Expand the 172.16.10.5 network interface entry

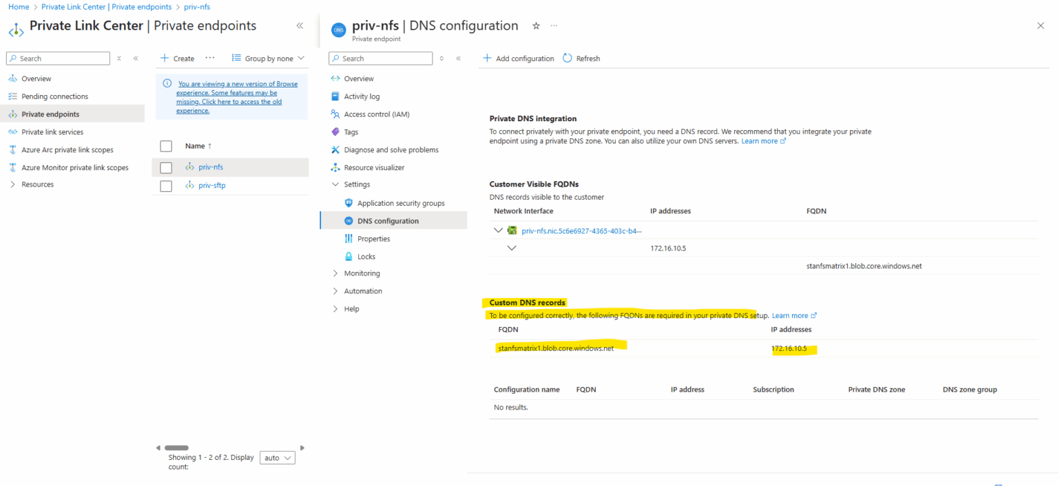click(512, 248)
